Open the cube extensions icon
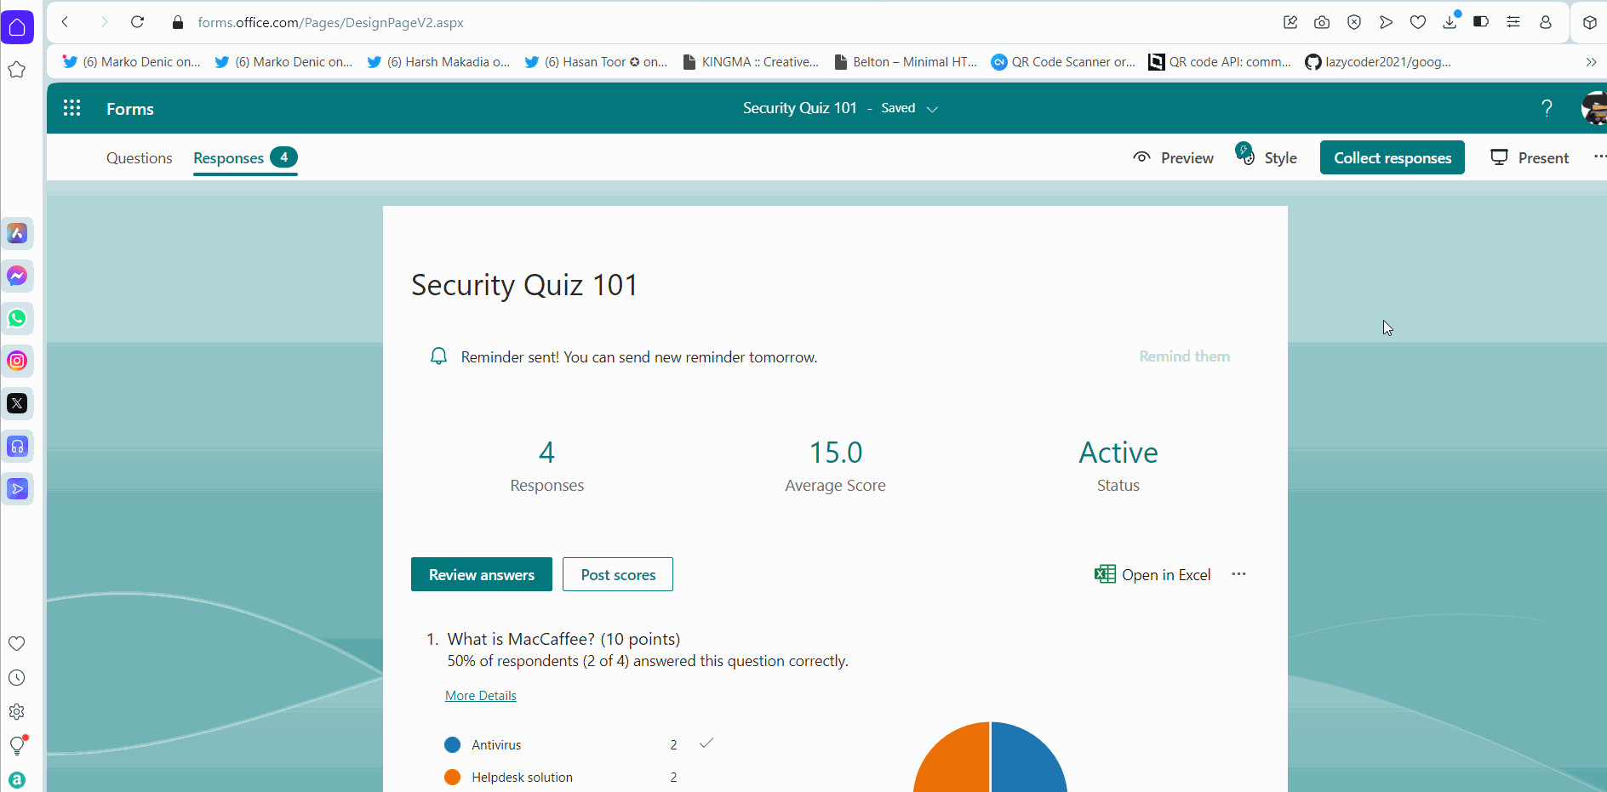The image size is (1607, 792). [1589, 23]
